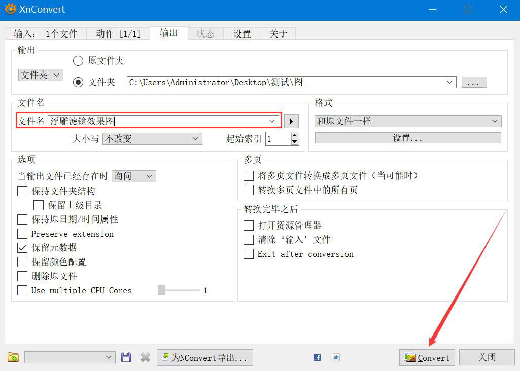Viewport: 520px width, 371px height.
Task: Save preset with the floppy disk icon
Action: click(126, 357)
